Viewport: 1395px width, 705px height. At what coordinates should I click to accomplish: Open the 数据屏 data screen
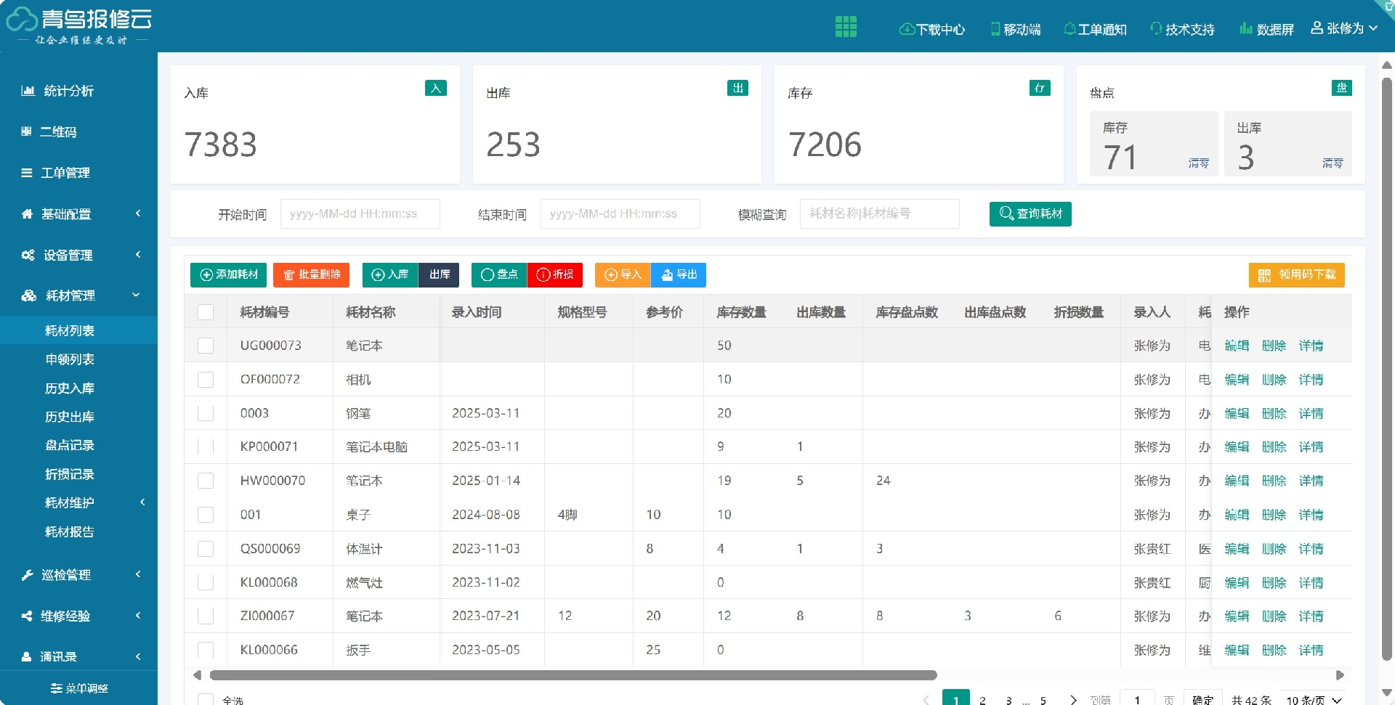pyautogui.click(x=1267, y=29)
